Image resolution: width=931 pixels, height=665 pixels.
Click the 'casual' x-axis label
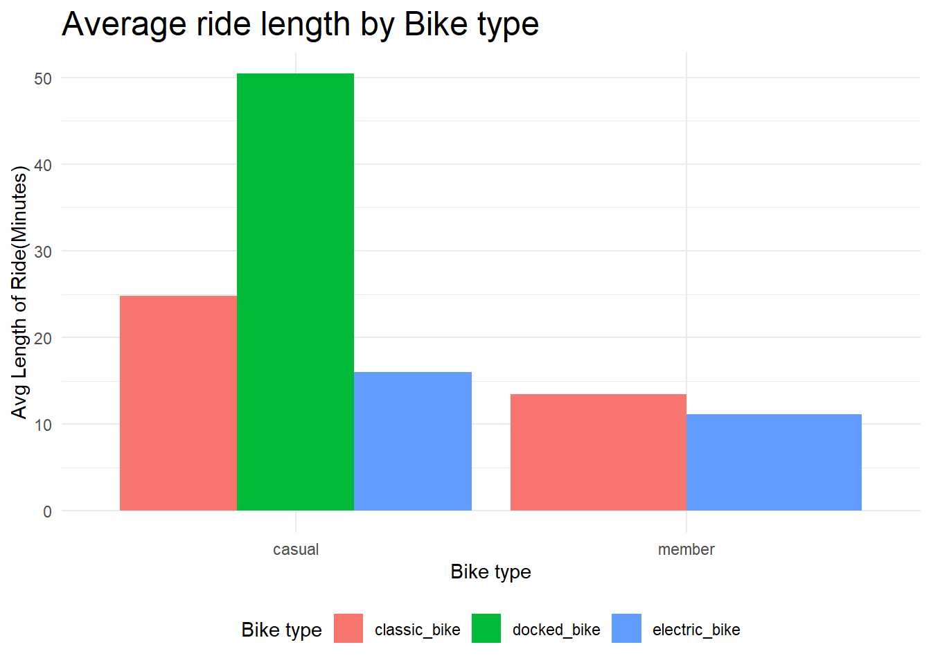coord(296,549)
